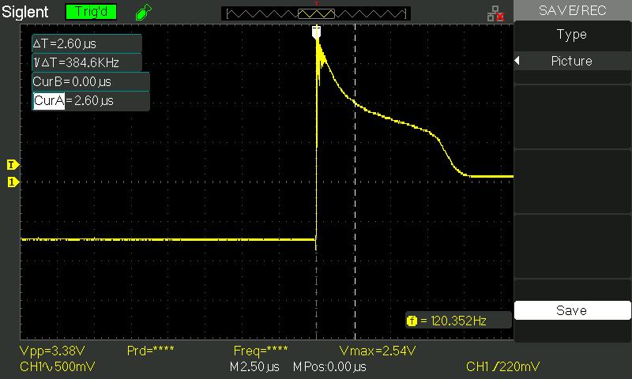
Task: Click the 120.352Hz frequency counter value
Action: (x=458, y=321)
